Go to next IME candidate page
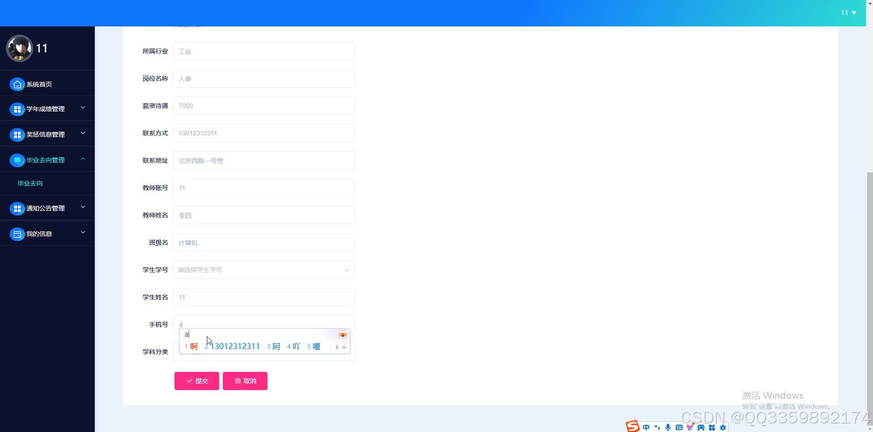873x432 pixels. (337, 347)
